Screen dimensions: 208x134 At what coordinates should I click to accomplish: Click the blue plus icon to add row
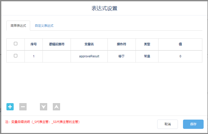(x=10, y=107)
